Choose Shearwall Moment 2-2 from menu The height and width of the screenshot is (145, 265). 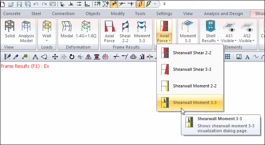[190, 86]
